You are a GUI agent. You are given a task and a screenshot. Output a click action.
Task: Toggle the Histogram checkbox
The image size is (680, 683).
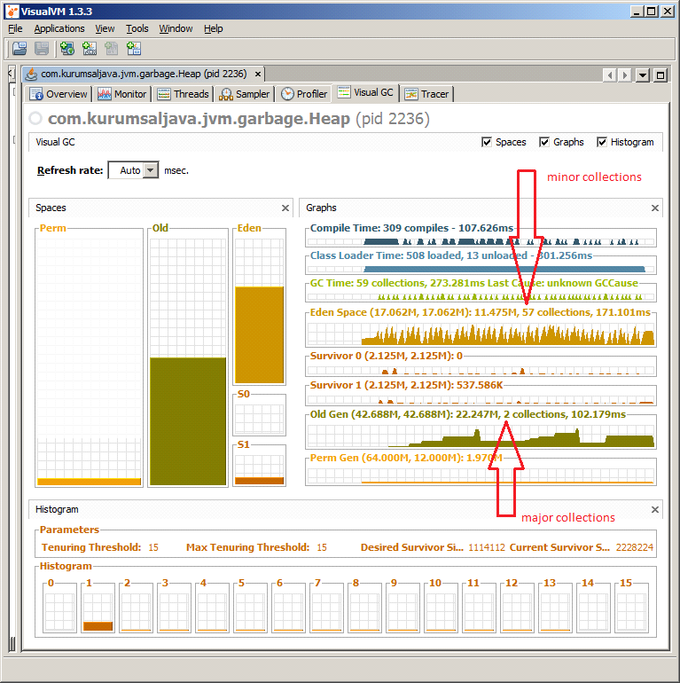pos(601,142)
